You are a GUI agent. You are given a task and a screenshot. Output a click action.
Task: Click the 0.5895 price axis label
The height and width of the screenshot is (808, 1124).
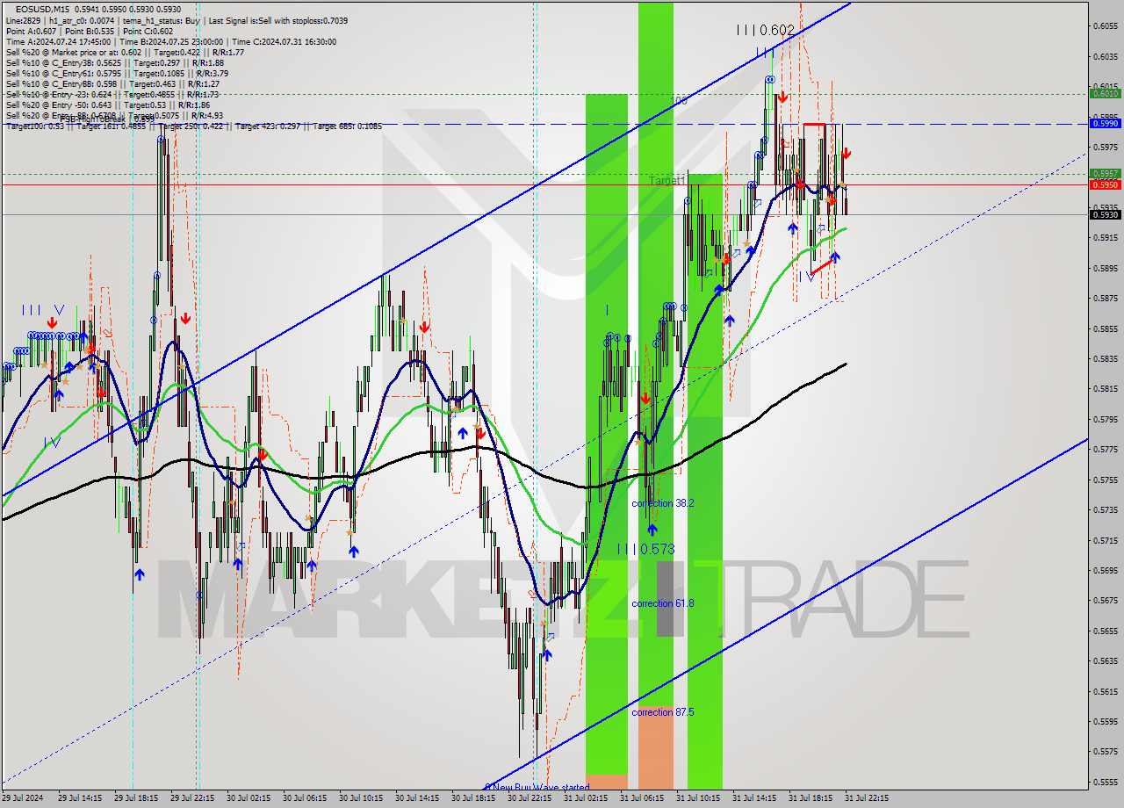click(1105, 268)
